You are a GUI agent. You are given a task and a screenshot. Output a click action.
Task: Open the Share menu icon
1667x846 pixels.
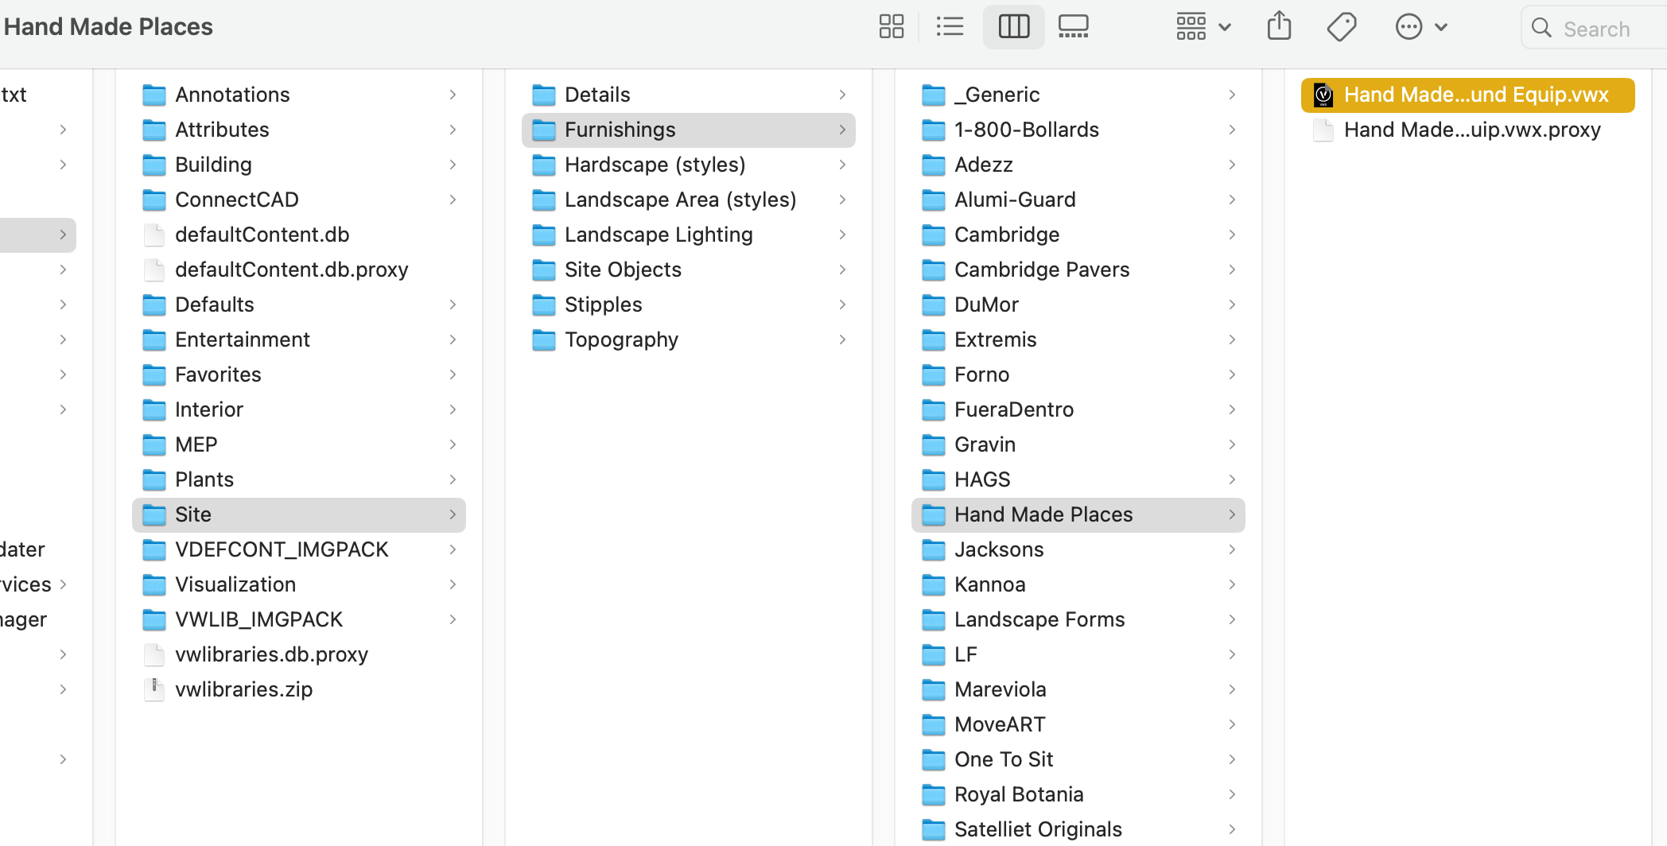(x=1279, y=25)
